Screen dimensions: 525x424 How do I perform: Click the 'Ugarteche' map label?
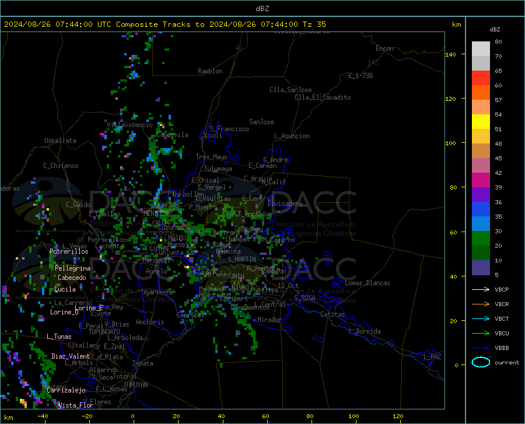click(x=157, y=292)
